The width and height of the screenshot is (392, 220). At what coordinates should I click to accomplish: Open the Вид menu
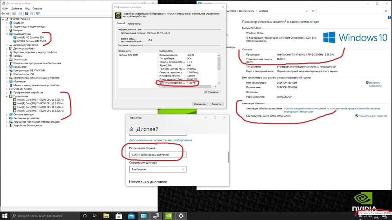pos(27,9)
